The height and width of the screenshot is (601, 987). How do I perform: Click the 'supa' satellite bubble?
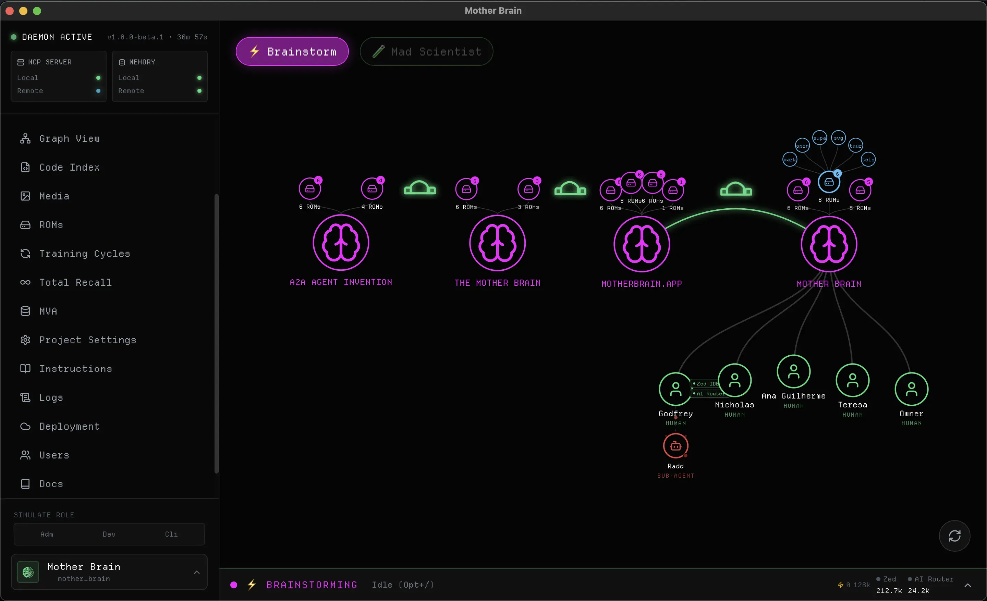(x=819, y=138)
